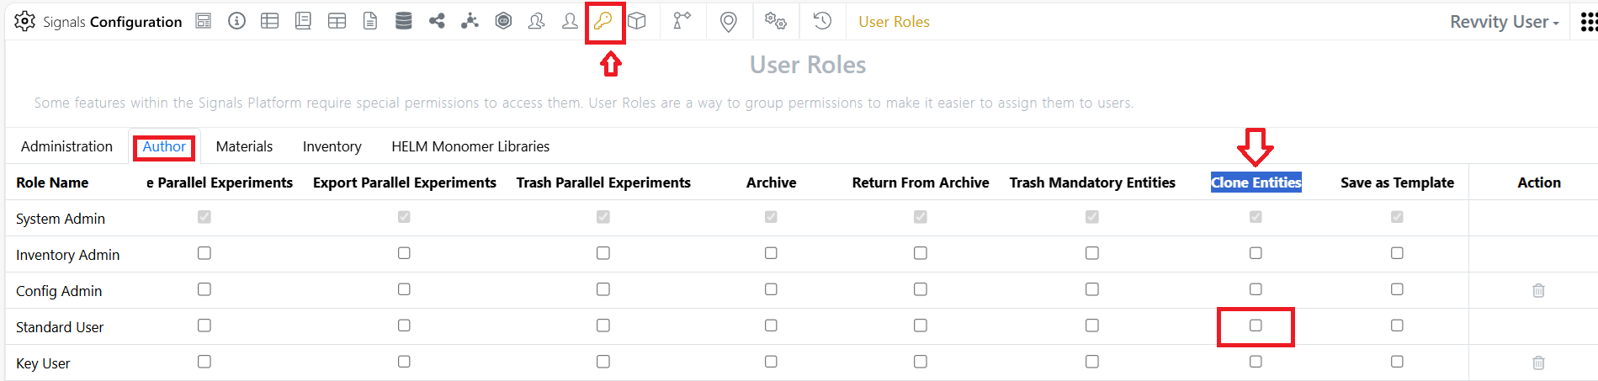The image size is (1598, 381).
Task: Open the molecule cluster icon
Action: pos(470,21)
